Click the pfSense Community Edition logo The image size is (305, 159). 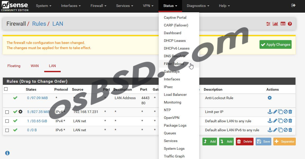(x=15, y=6)
